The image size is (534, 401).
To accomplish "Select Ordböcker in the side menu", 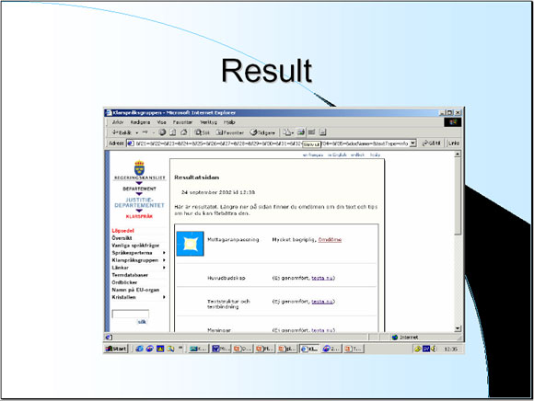I will (x=124, y=282).
